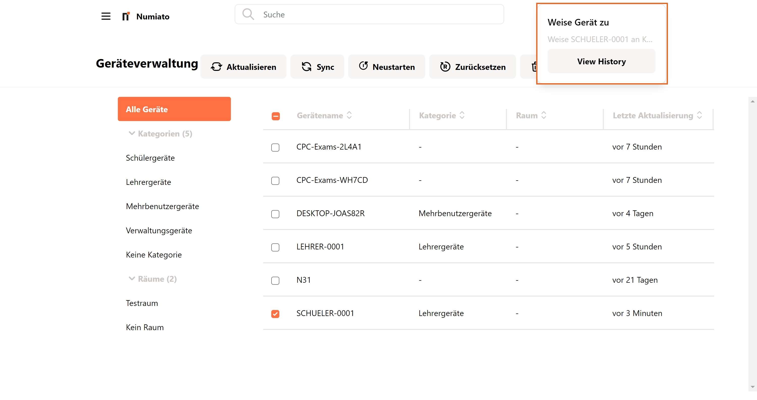Click 'vor 3 Minuten' update time
Screen dimensions: 757x400
tap(637, 313)
